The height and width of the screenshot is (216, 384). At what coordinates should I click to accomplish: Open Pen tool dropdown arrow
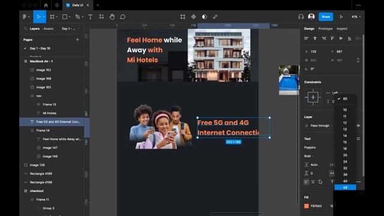(83, 17)
